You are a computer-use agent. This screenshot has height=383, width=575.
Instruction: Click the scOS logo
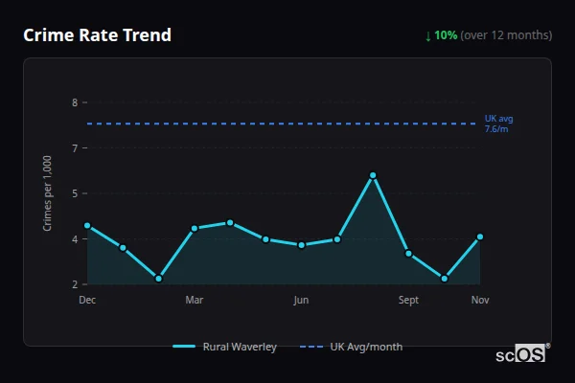coord(522,353)
